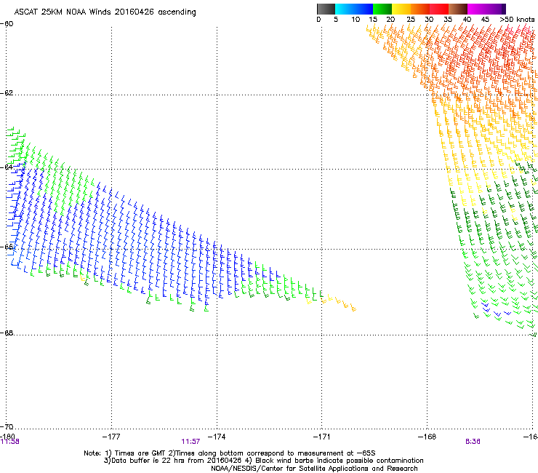This screenshot has height=473, width=538.
Task: Click the cyan 5-10 knots legend color
Action: [345, 9]
